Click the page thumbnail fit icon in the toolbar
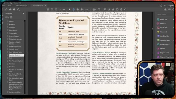Image resolution: width=176 pixels, height=99 pixels. tap(48, 9)
